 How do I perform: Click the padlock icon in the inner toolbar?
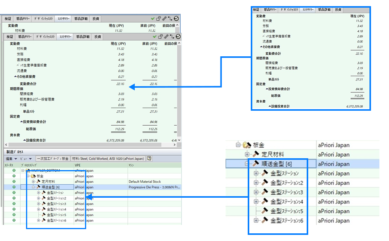pyautogui.click(x=160, y=36)
